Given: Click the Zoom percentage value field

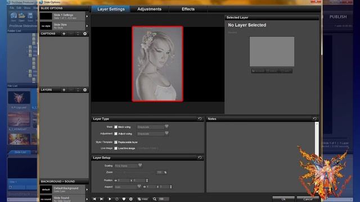Looking at the screenshot, I should [159, 172].
